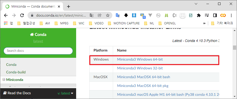Download Miniconda3 Windows 64-bit

tap(140, 59)
